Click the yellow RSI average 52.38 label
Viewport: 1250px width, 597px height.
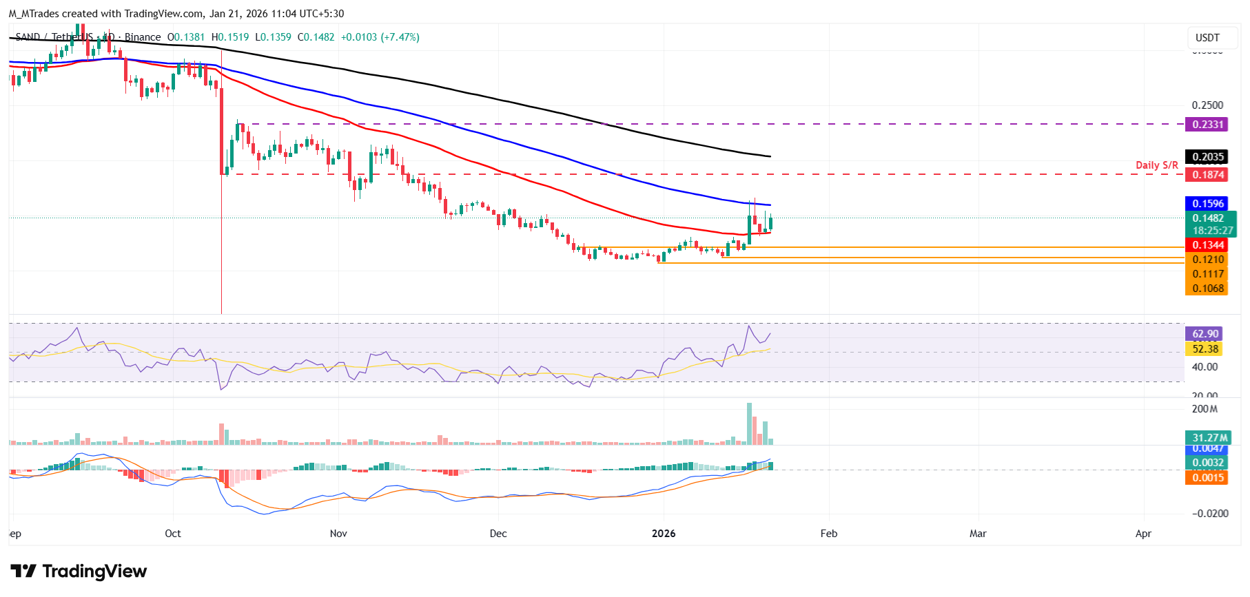pyautogui.click(x=1205, y=349)
